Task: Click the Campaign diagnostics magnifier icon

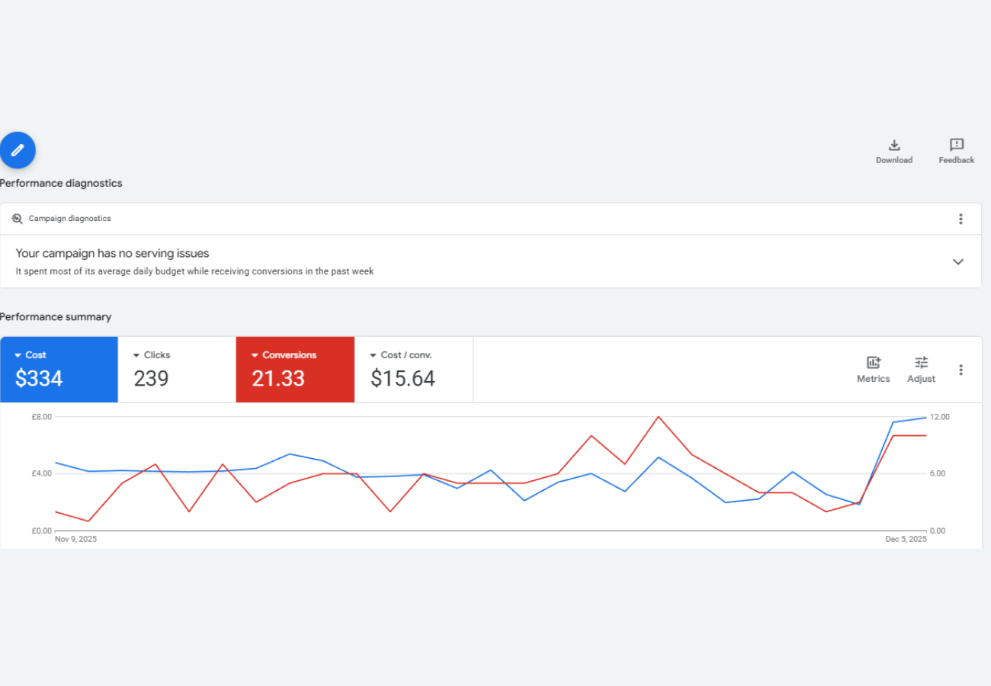Action: 17,219
